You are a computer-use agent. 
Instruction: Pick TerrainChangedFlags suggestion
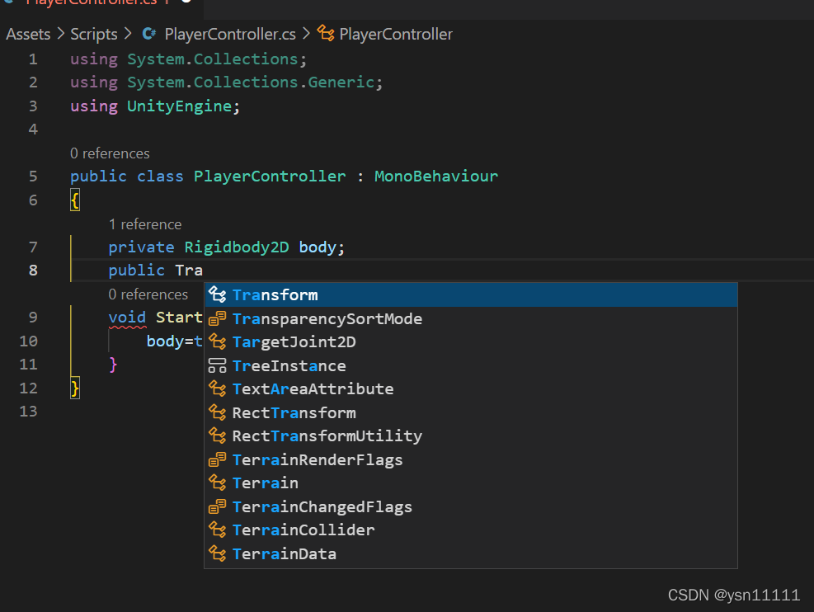(472, 506)
